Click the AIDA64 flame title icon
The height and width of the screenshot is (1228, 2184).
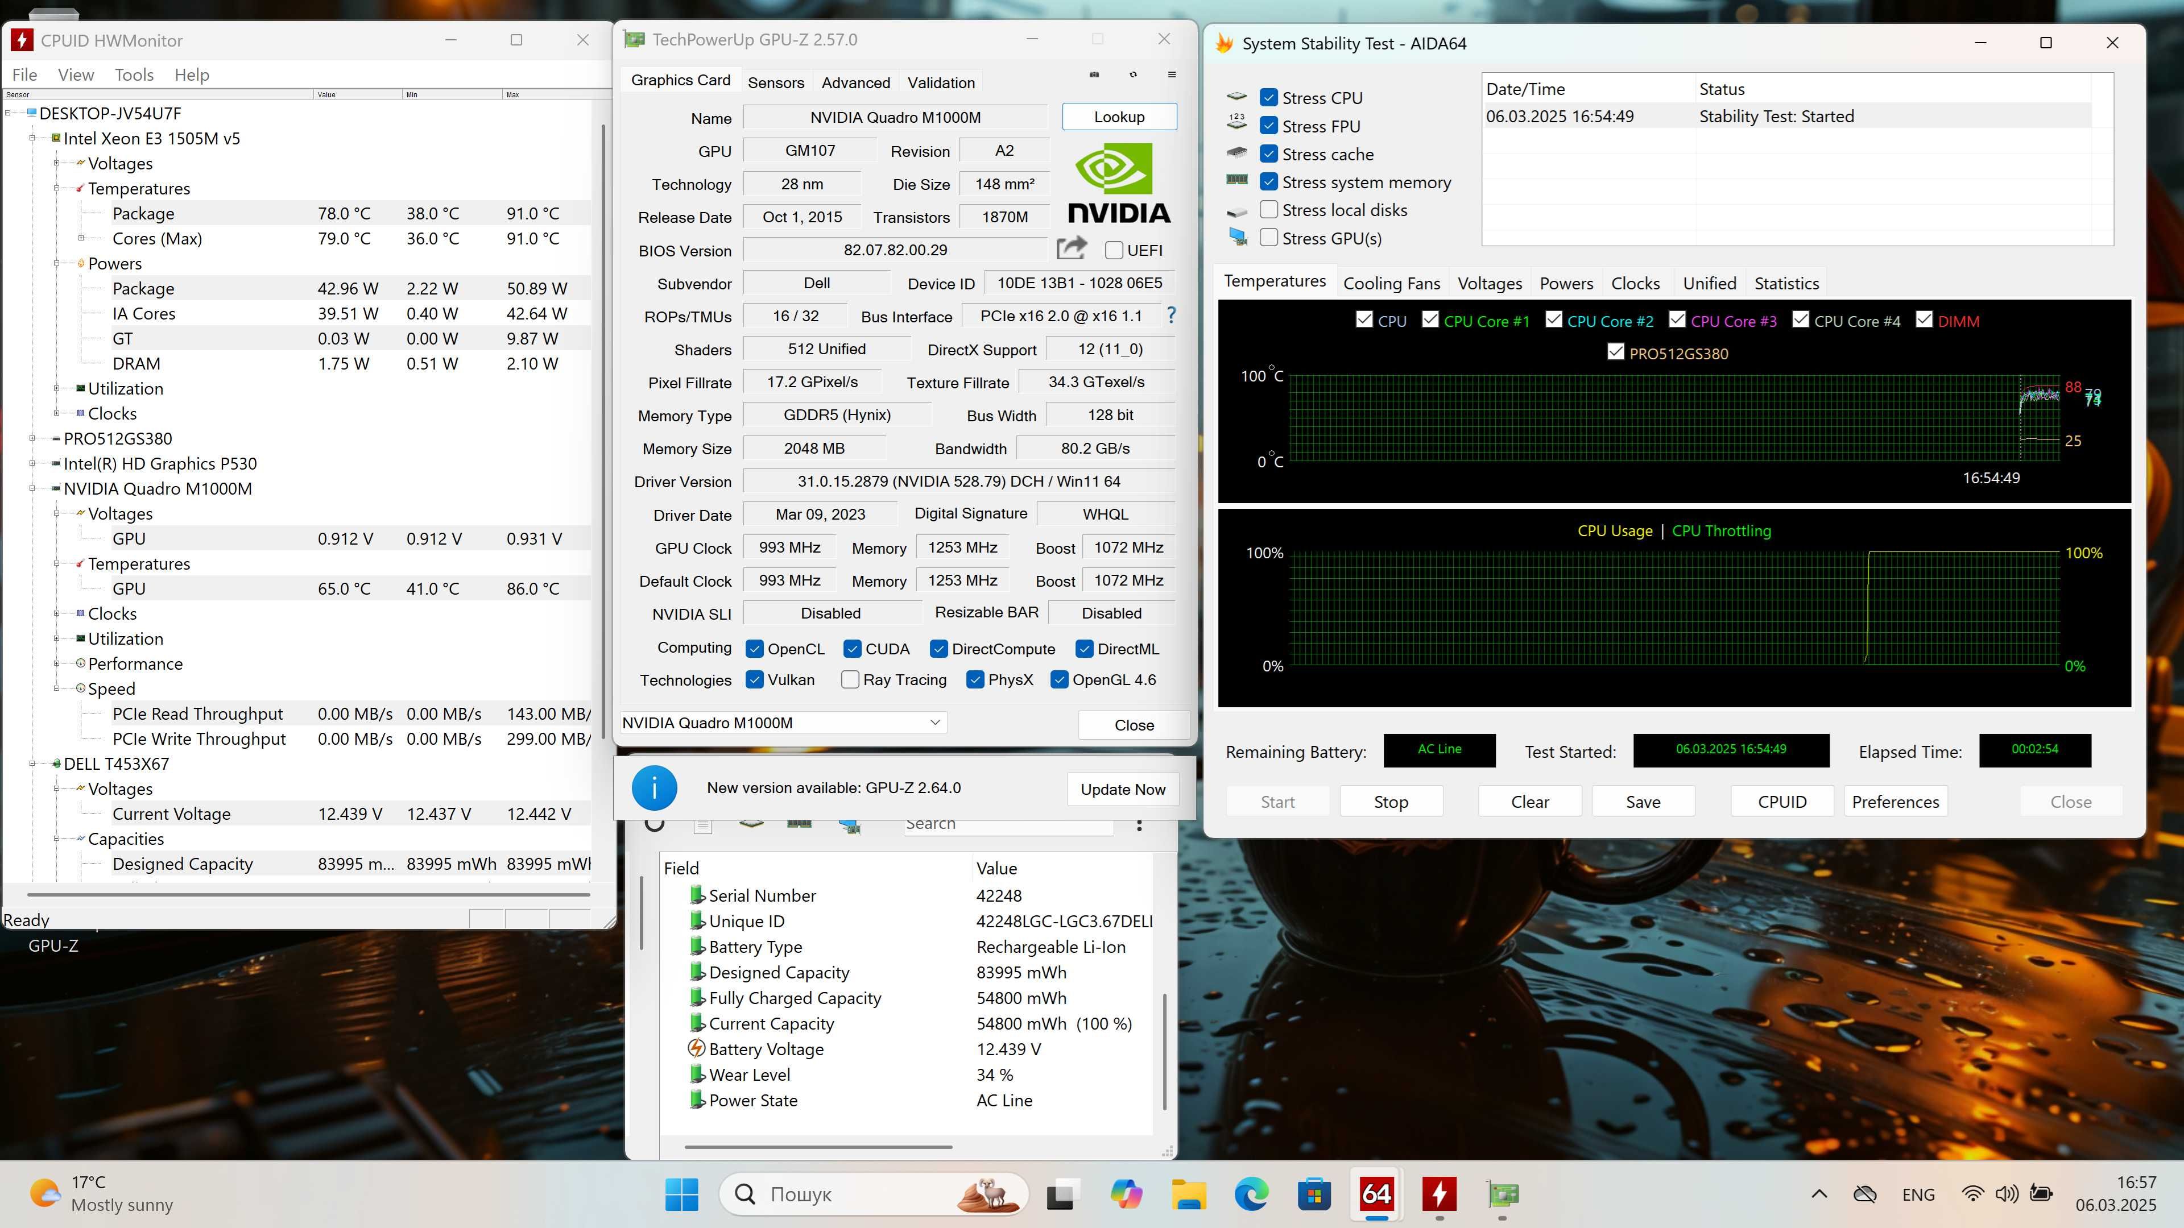[x=1223, y=43]
